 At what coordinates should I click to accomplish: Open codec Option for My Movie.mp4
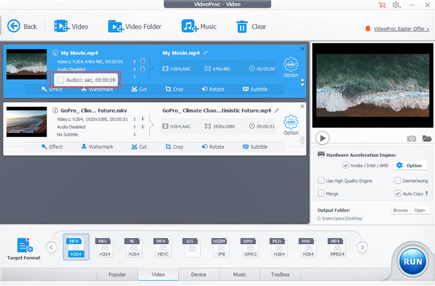tap(291, 68)
